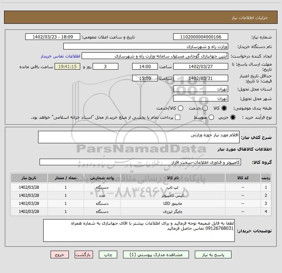Click delivery province field تهران

(201, 89)
